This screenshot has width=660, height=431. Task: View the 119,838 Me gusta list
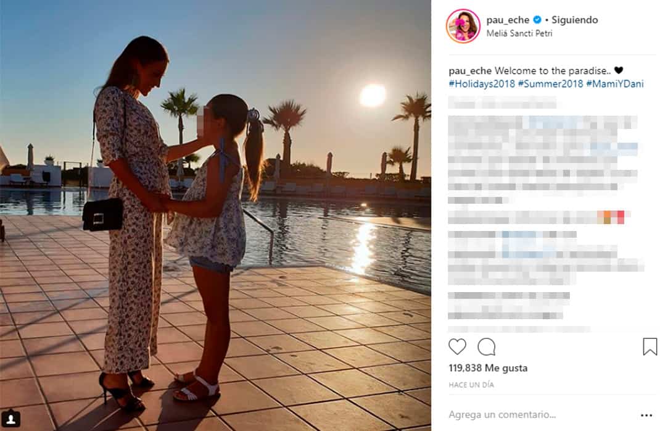point(488,368)
